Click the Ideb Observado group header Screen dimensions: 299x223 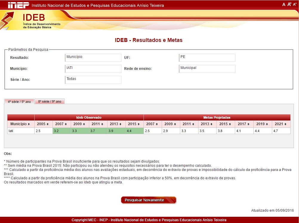click(89, 117)
